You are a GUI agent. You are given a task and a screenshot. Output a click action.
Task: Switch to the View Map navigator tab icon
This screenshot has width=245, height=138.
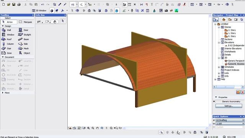point(230,20)
